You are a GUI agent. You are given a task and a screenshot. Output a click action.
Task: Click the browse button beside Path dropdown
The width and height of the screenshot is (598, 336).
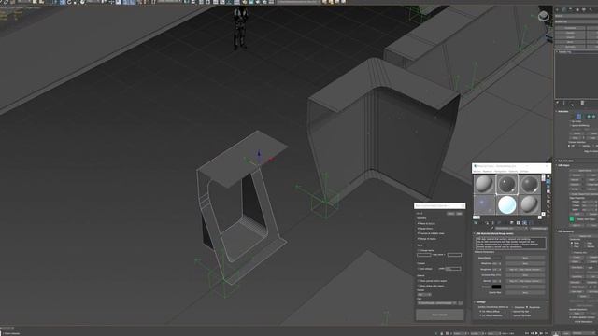click(461, 303)
